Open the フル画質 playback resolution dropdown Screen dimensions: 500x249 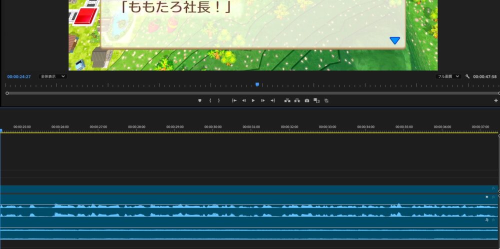448,76
